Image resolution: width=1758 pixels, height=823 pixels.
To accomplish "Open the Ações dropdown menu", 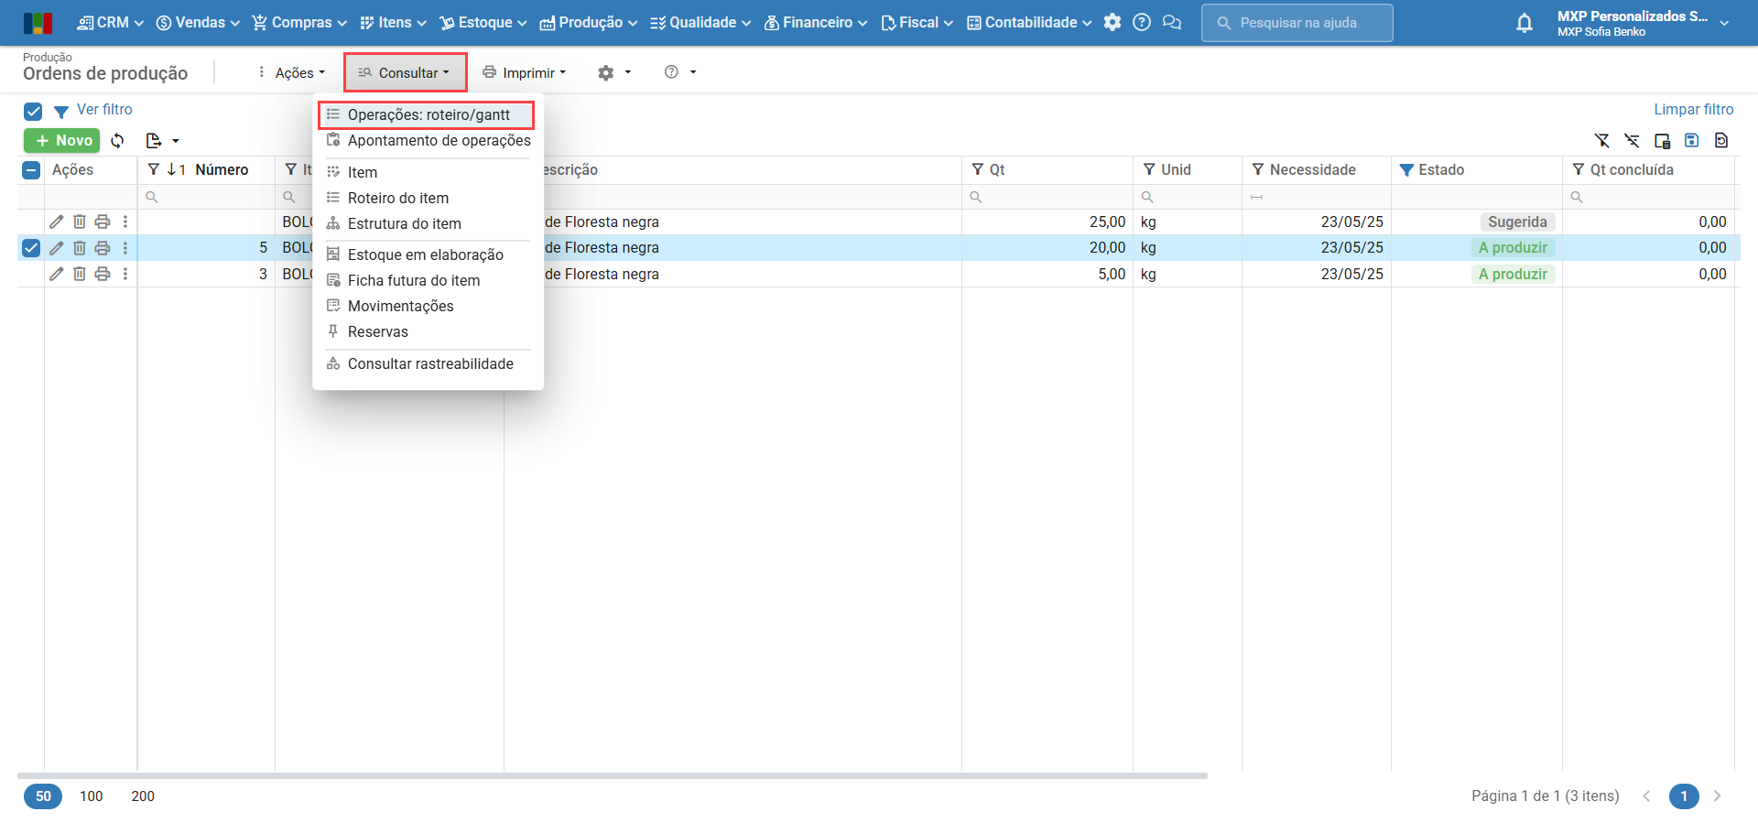I will point(292,73).
